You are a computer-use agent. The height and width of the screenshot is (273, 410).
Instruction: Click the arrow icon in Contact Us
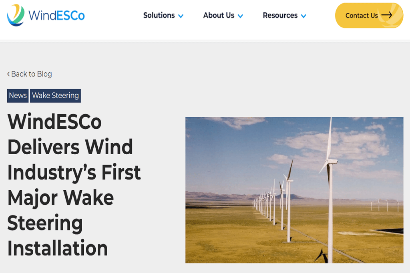click(x=386, y=15)
